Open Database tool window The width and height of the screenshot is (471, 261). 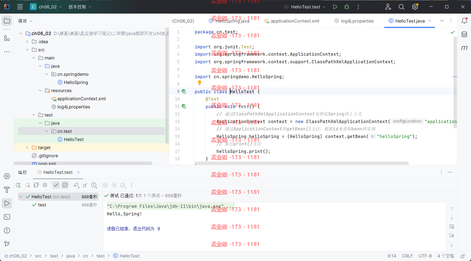464,34
